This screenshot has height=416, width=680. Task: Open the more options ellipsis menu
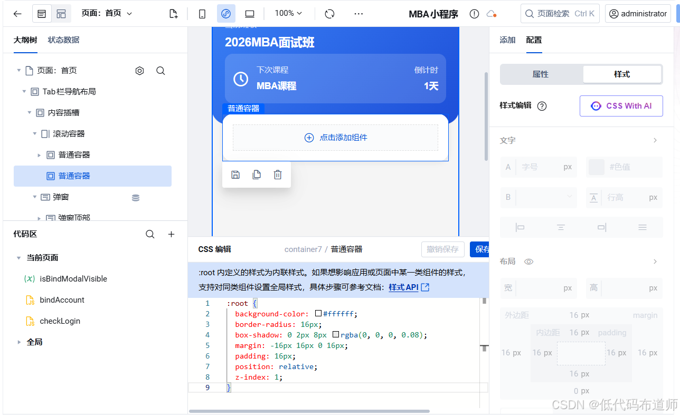(358, 14)
